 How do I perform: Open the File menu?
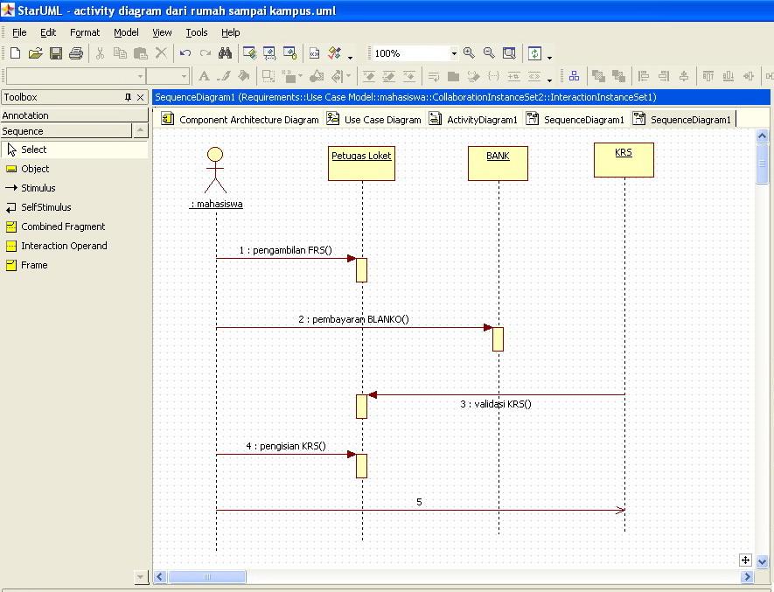(19, 32)
